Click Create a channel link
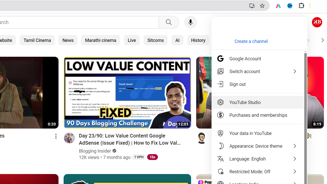The height and width of the screenshot is (184, 327). tap(251, 41)
